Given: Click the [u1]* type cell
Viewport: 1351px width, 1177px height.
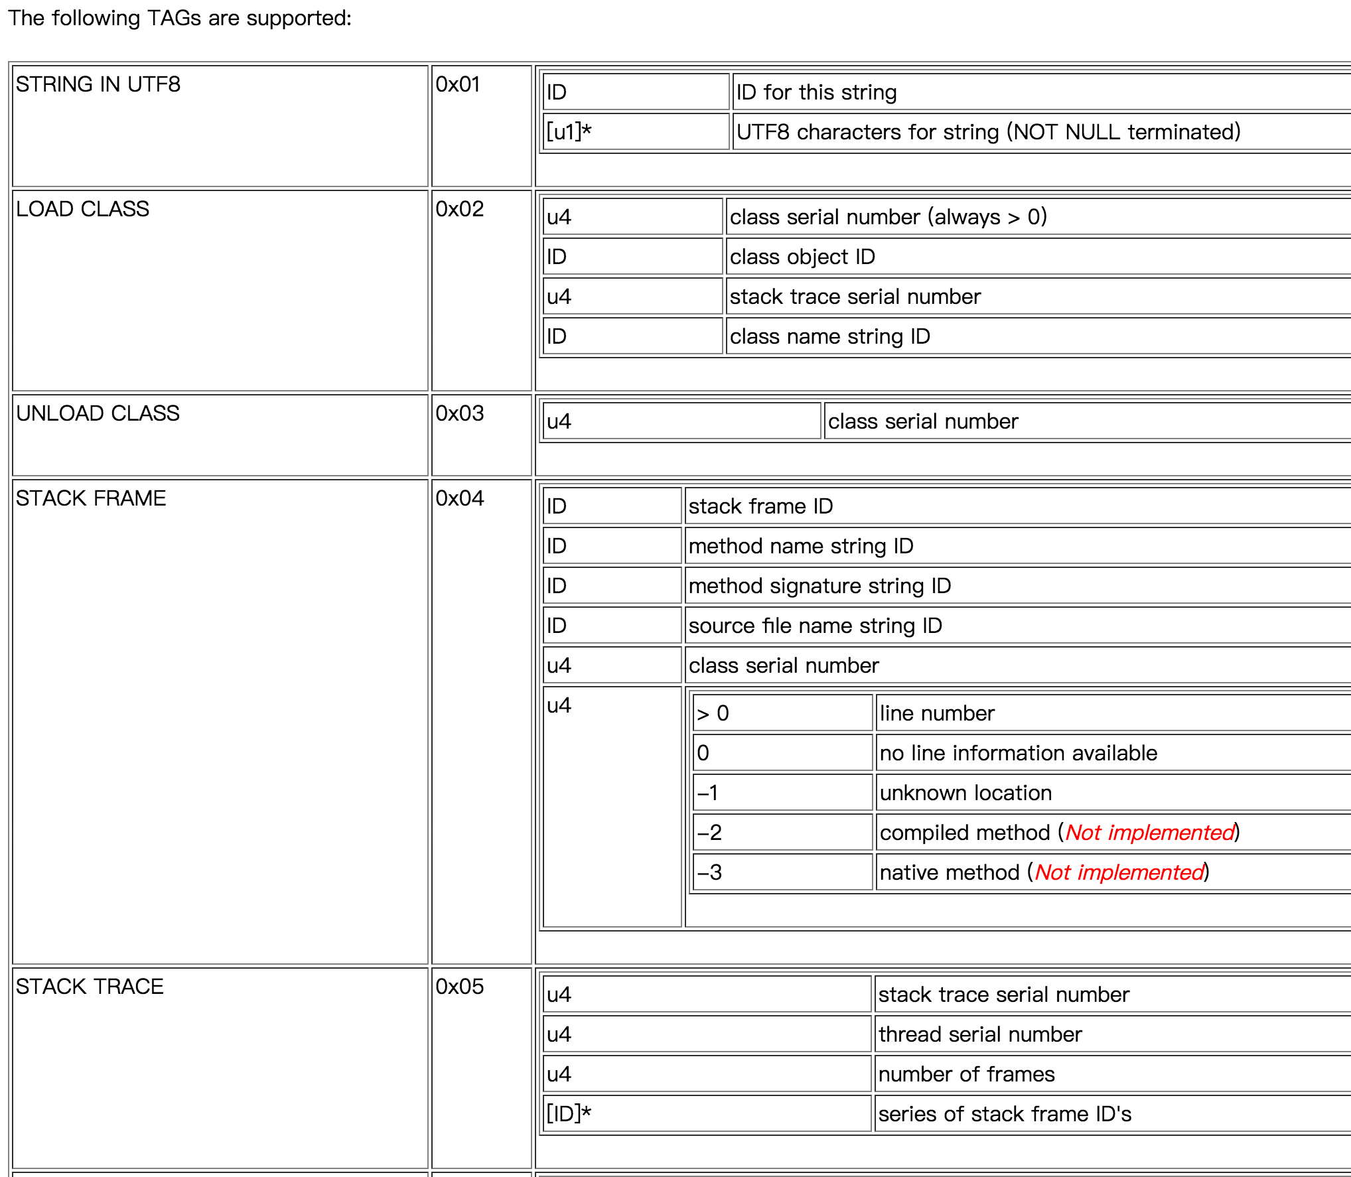Looking at the screenshot, I should pos(569,132).
